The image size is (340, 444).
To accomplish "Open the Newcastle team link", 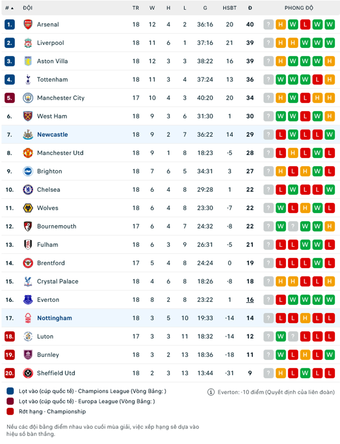I will (x=52, y=135).
